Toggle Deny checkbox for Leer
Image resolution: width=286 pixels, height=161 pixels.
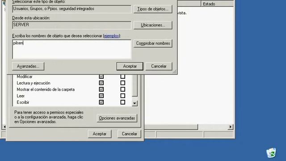click(123, 96)
